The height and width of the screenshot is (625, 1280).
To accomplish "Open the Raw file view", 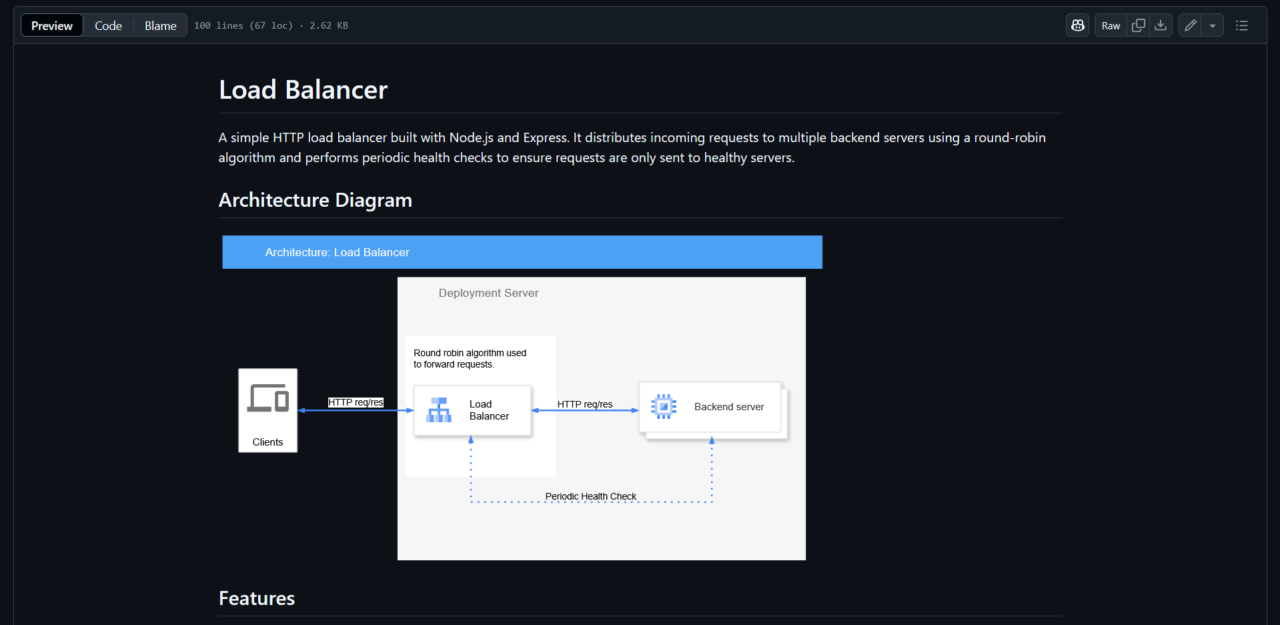I will pos(1109,25).
